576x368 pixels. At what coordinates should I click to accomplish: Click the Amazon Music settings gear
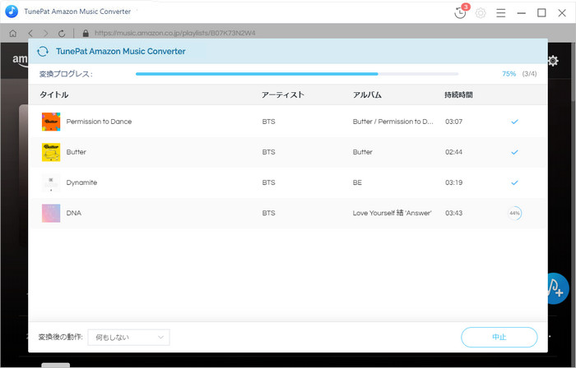(x=553, y=61)
